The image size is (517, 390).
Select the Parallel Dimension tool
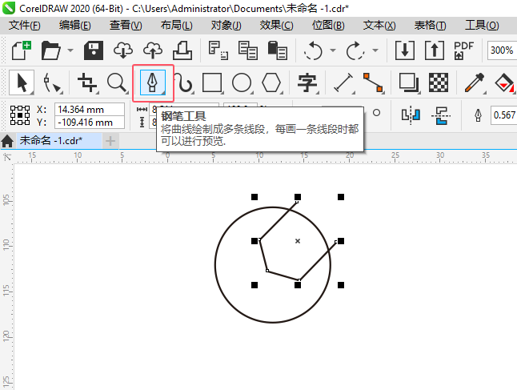pos(343,82)
